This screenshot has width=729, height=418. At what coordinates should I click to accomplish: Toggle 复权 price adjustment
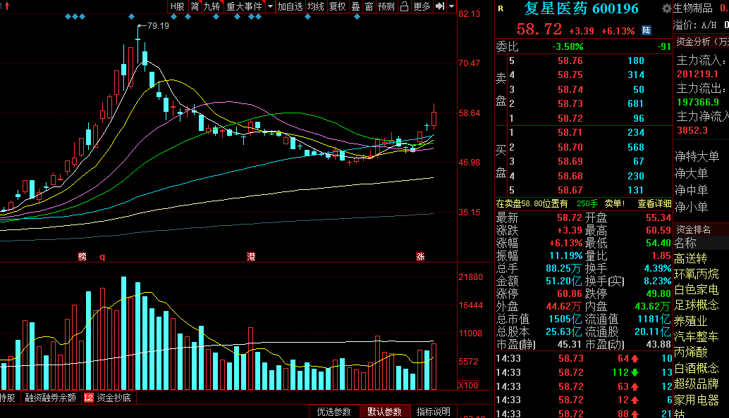(x=338, y=6)
